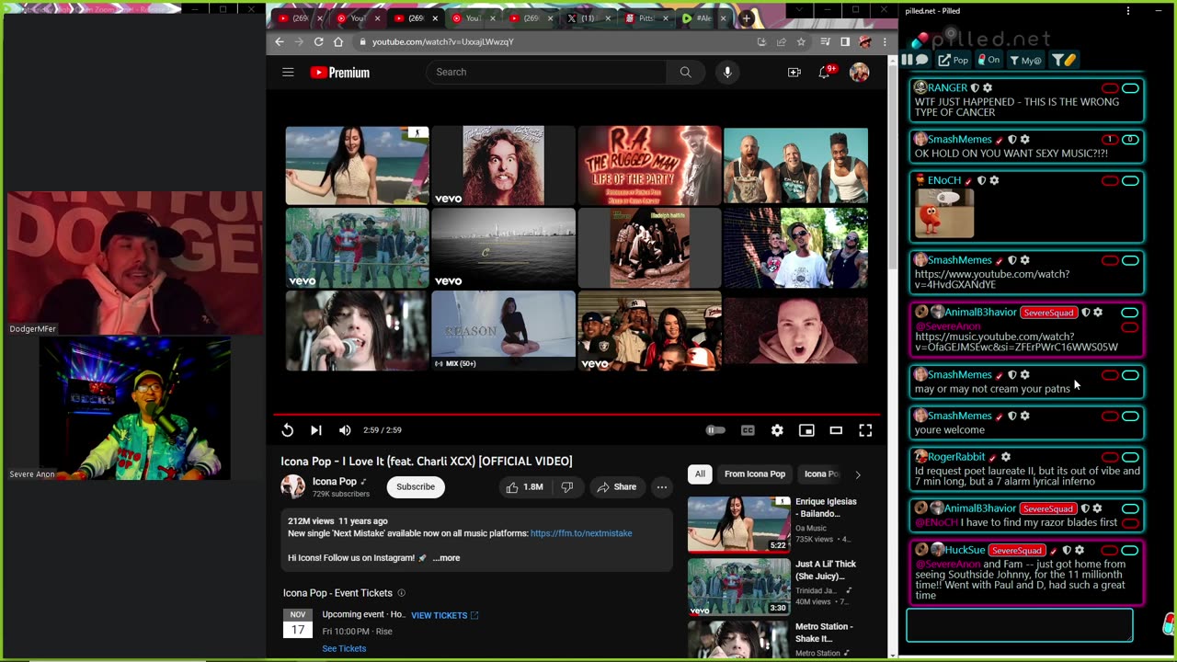This screenshot has width=1177, height=662.
Task: Open settings gear on RANGER's message
Action: [x=988, y=88]
